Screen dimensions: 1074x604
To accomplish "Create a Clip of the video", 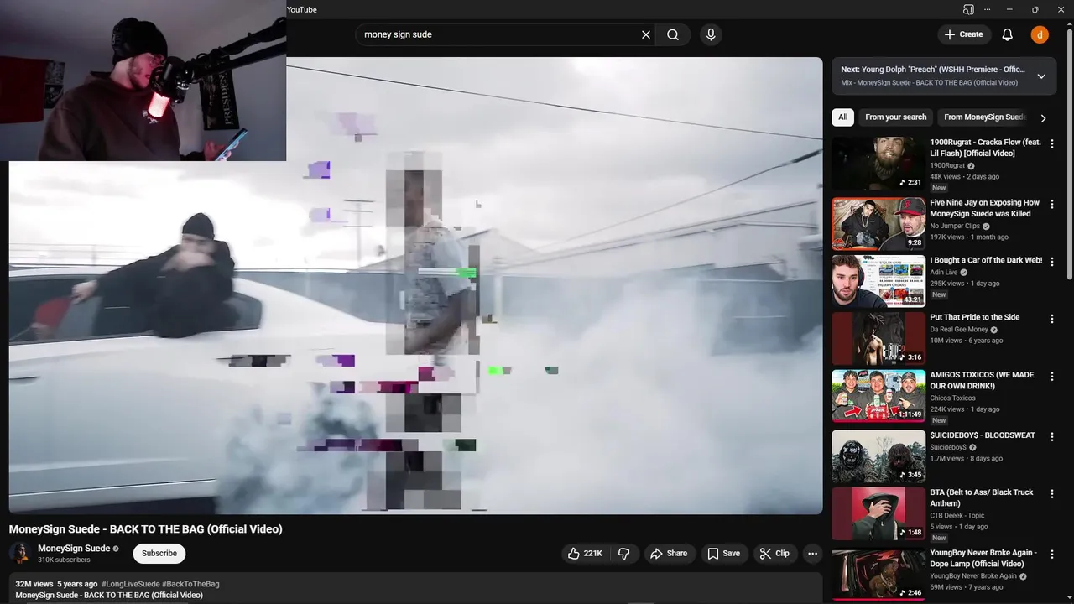I will [x=774, y=554].
